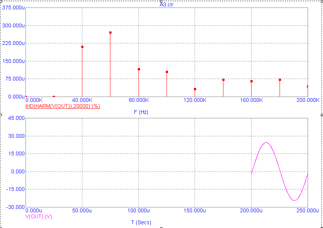Click the negative trough of the V(OUT) waveform
Image resolution: width=323 pixels, height=228 pixels.
294,200
